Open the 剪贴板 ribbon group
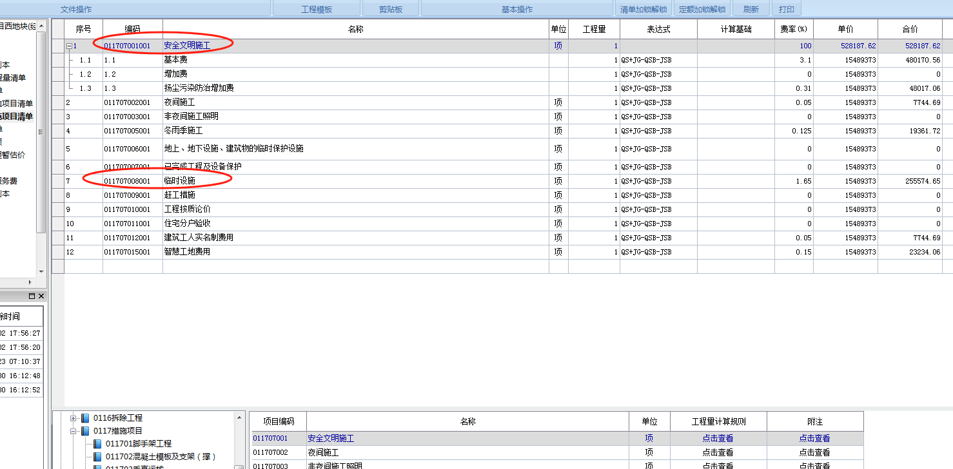This screenshot has width=953, height=469. click(x=390, y=9)
